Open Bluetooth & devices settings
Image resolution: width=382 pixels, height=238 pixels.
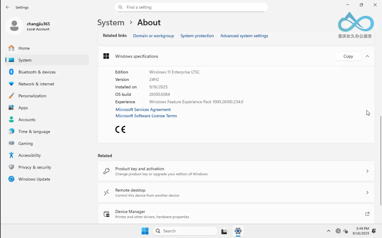coord(47,72)
